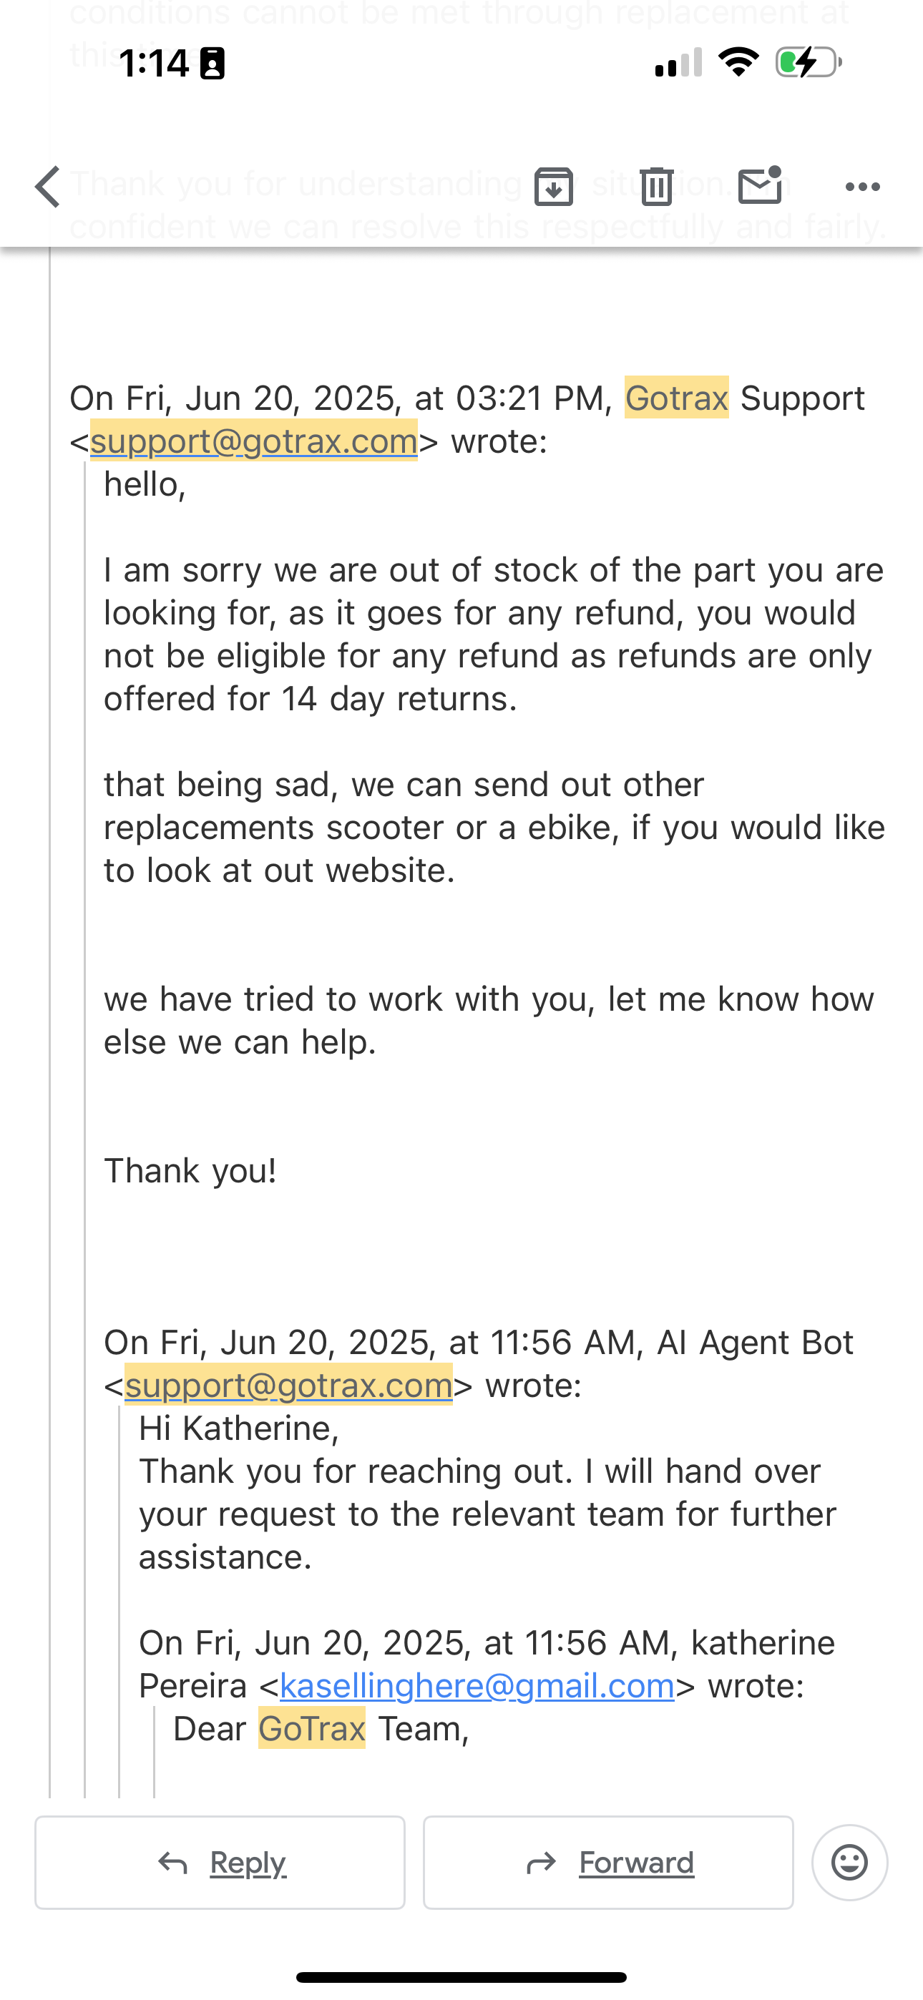The width and height of the screenshot is (923, 2000).
Task: Tap the Wi-Fi status icon
Action: (739, 62)
